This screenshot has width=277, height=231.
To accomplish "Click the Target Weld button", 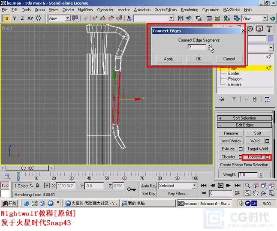I will point(258,149).
